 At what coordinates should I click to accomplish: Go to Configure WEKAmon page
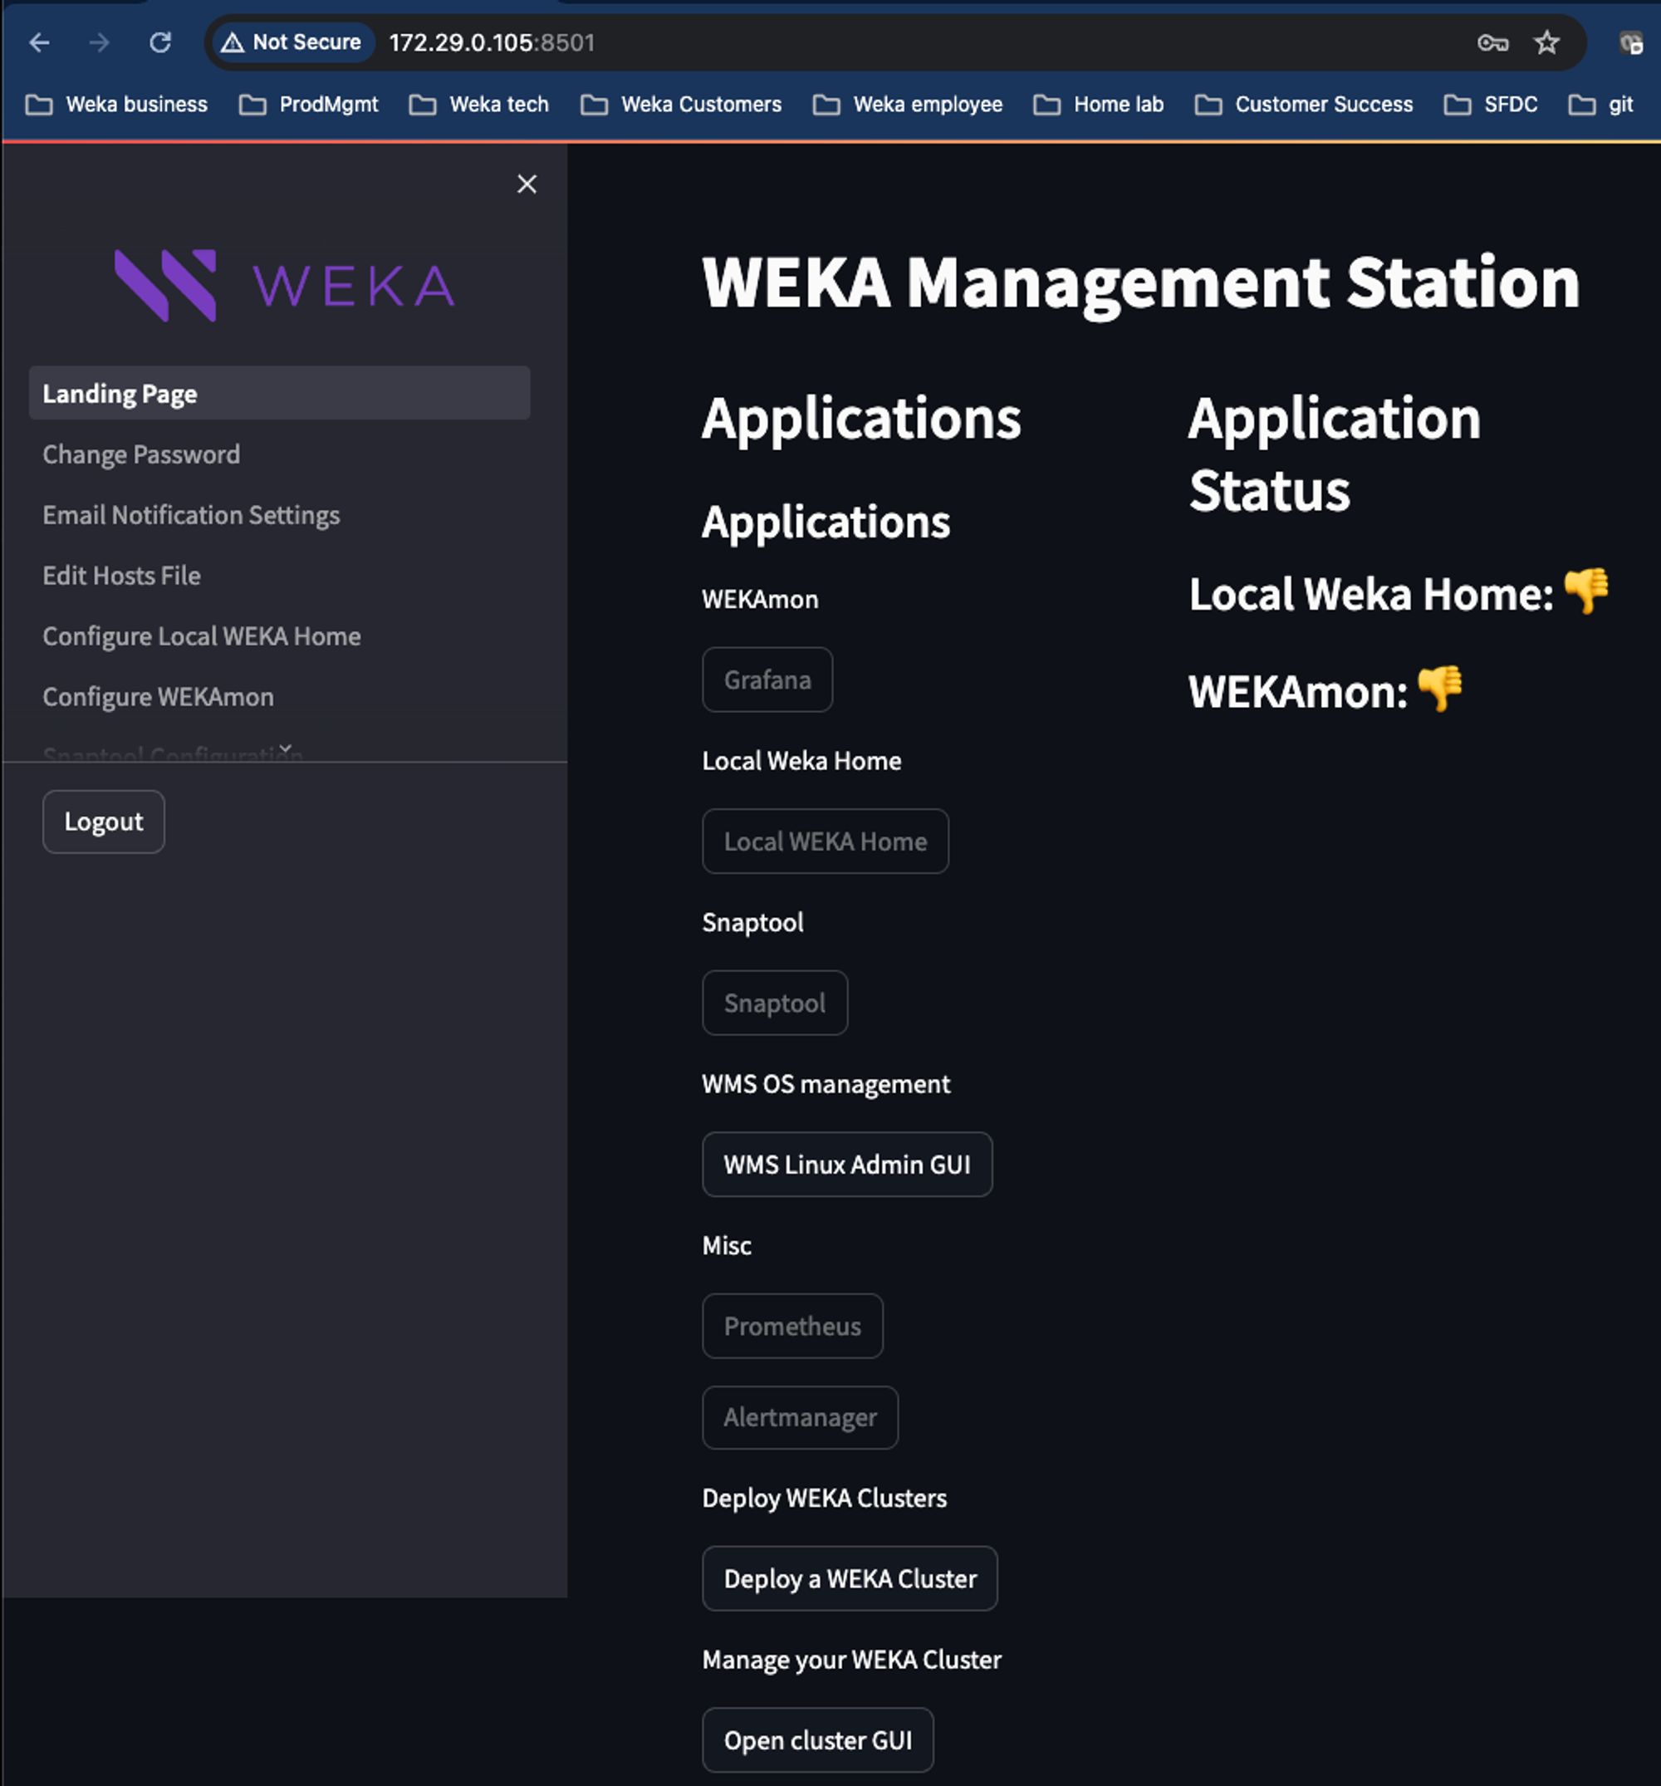click(x=158, y=697)
